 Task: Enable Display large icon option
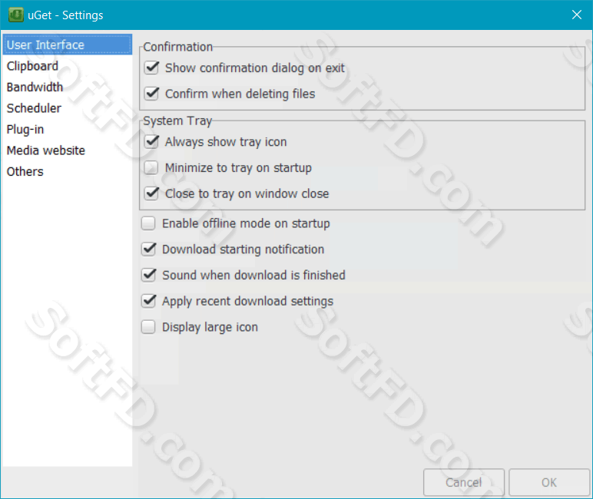tap(148, 327)
